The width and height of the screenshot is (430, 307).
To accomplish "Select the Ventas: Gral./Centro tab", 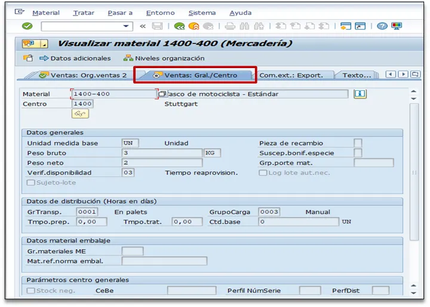I will [x=195, y=75].
